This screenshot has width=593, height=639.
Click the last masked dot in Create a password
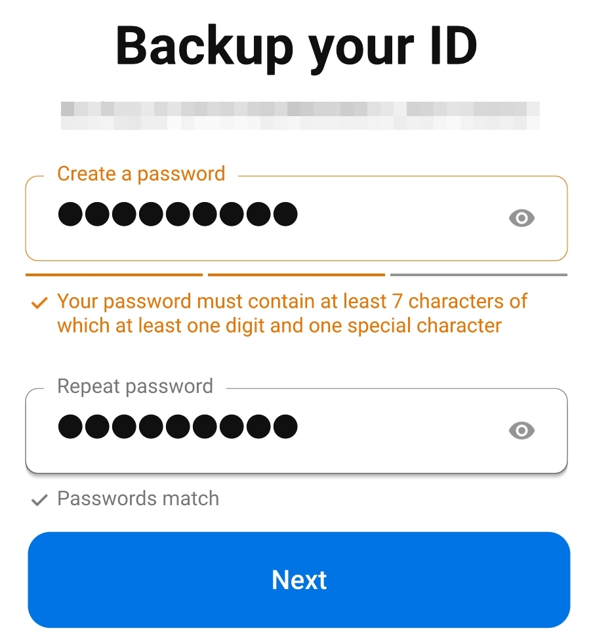coord(285,215)
